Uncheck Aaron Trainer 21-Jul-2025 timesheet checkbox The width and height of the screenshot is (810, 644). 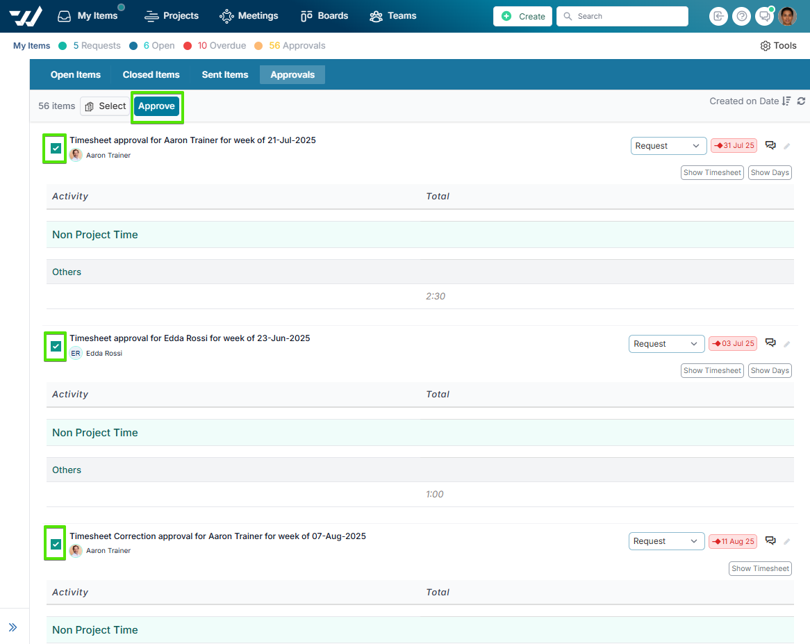56,148
